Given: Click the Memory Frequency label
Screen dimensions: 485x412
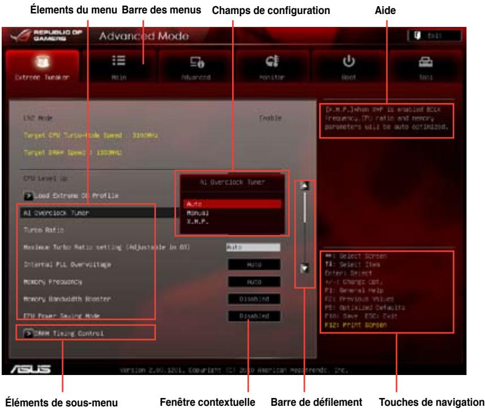Looking at the screenshot, I should point(53,282).
